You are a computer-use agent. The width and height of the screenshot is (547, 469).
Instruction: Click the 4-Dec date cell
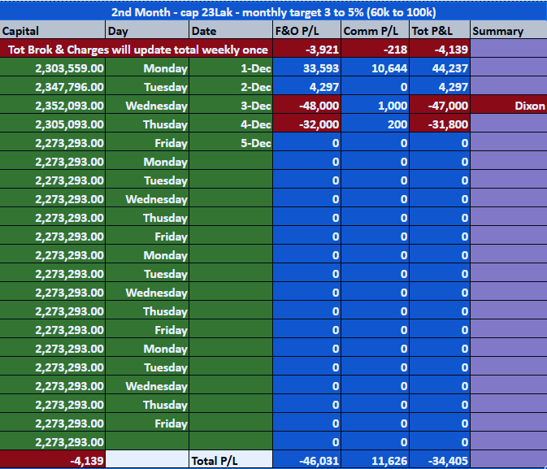[231, 124]
